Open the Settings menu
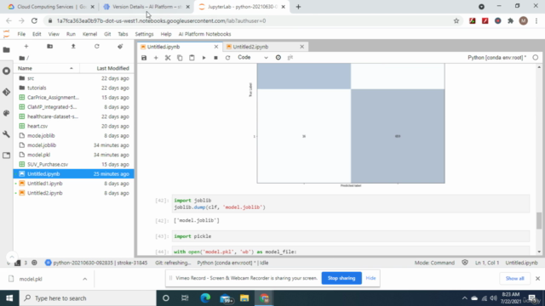Viewport: 545px width, 306px height. [x=144, y=34]
